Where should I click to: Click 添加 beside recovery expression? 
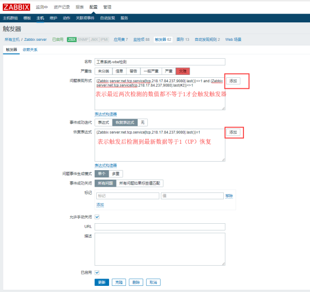(x=233, y=132)
